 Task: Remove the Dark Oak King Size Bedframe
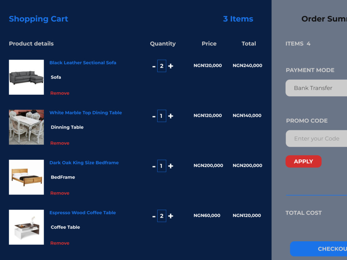click(x=60, y=193)
